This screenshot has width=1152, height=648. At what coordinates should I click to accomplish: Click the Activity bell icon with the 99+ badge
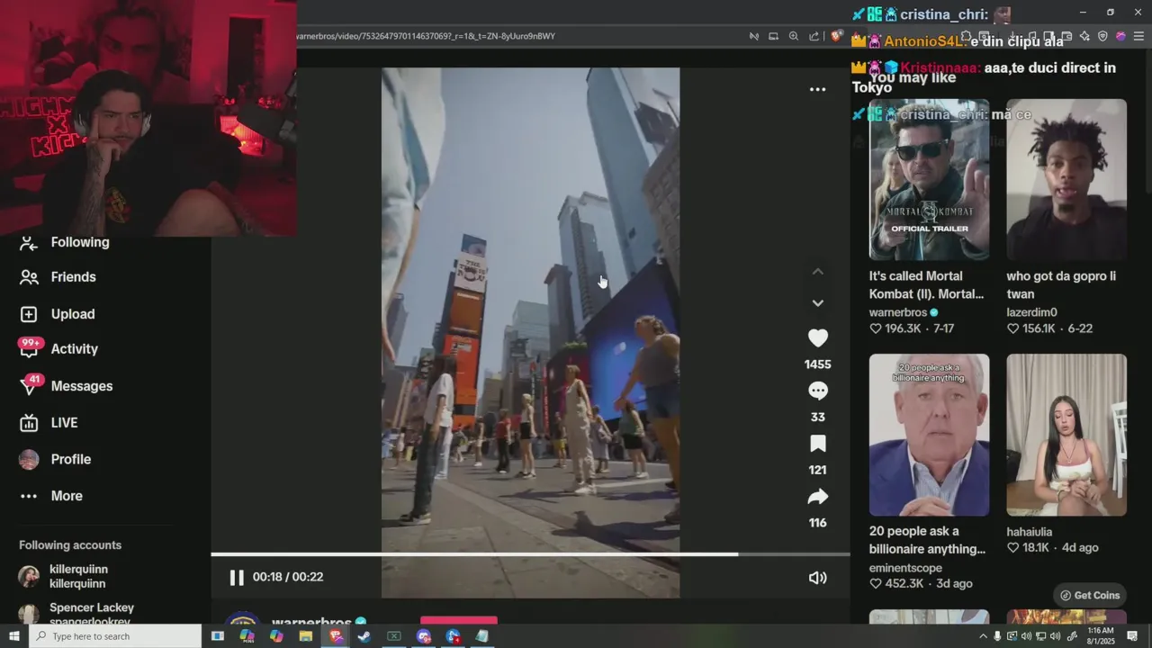point(29,349)
